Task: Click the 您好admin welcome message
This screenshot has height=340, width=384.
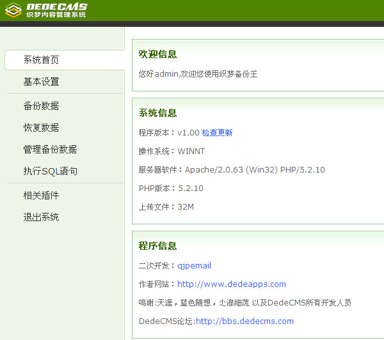Action: tap(198, 74)
